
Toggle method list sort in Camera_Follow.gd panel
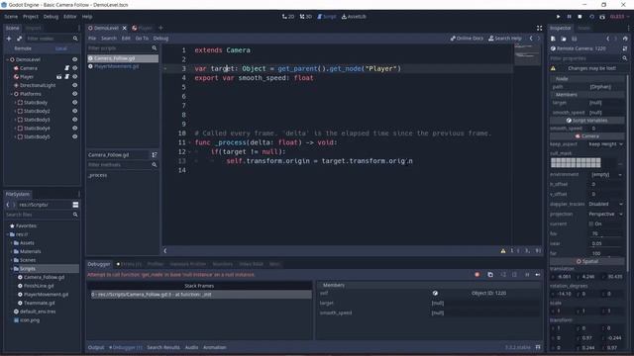point(155,154)
